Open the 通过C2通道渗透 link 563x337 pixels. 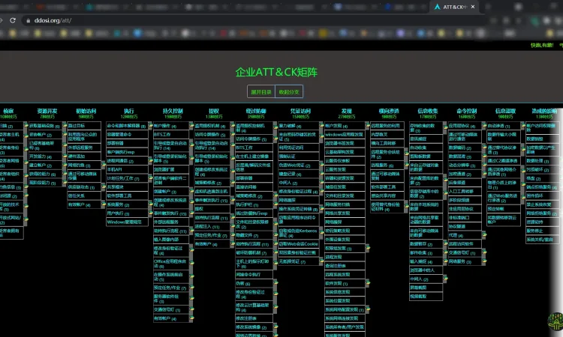click(x=502, y=161)
